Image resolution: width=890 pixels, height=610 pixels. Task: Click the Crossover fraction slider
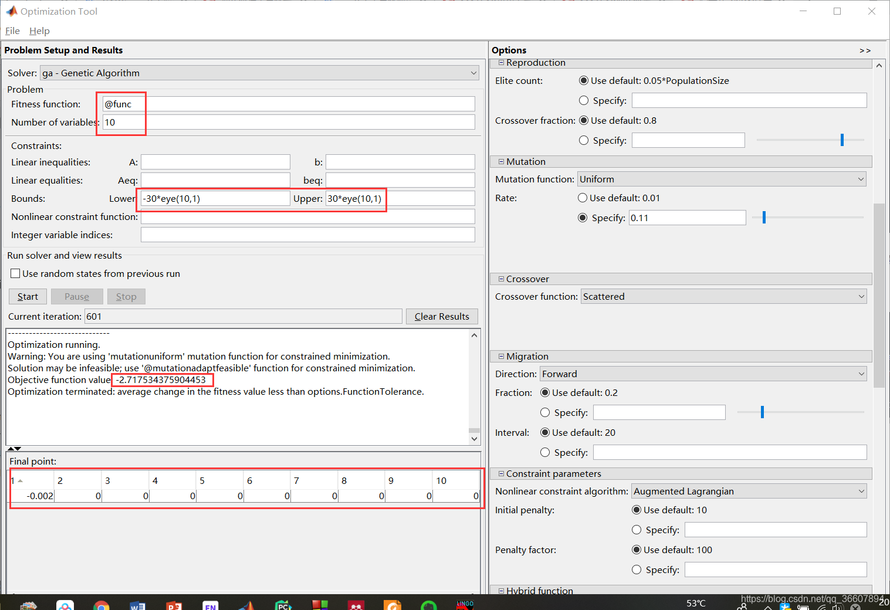842,140
